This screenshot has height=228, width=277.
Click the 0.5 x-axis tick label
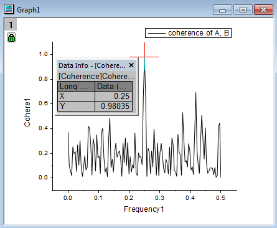pyautogui.click(x=220, y=197)
